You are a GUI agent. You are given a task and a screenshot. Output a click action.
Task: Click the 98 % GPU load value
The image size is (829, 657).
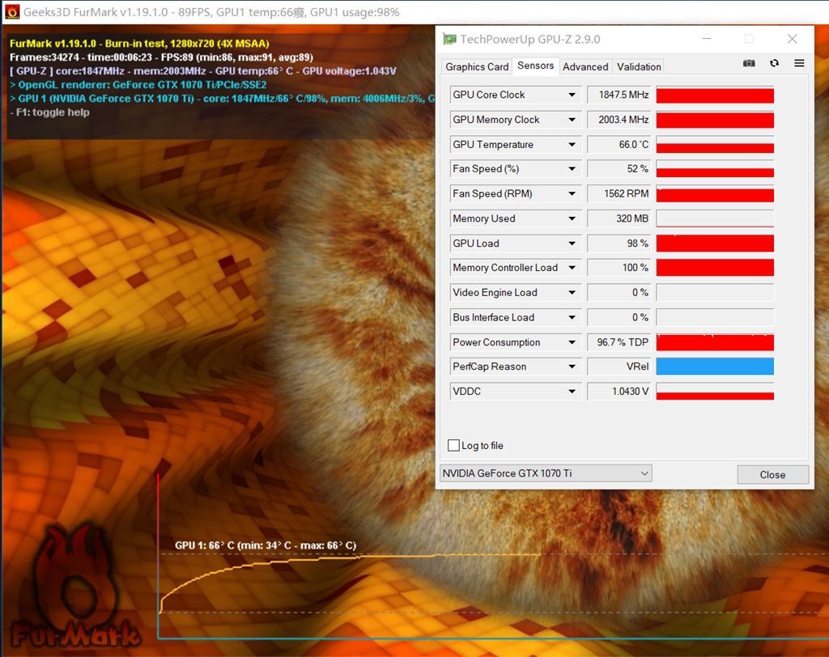tap(618, 243)
